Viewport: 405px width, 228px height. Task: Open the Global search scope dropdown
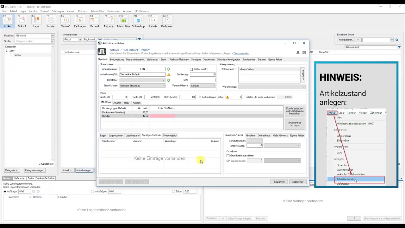(73, 40)
